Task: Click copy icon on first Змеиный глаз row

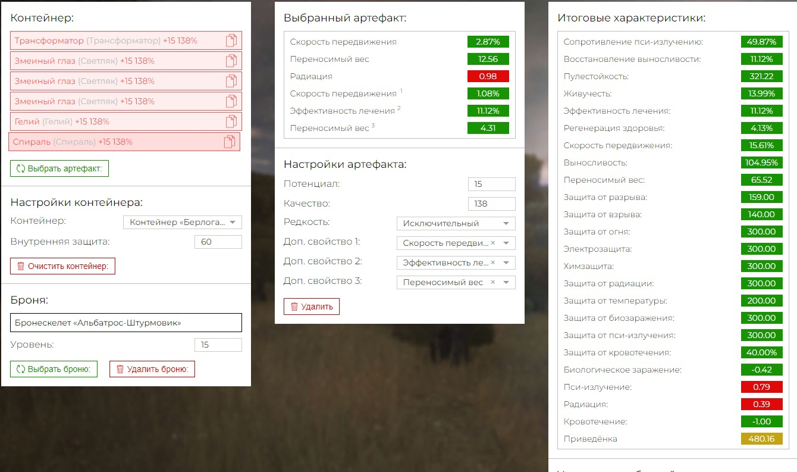Action: tap(231, 61)
